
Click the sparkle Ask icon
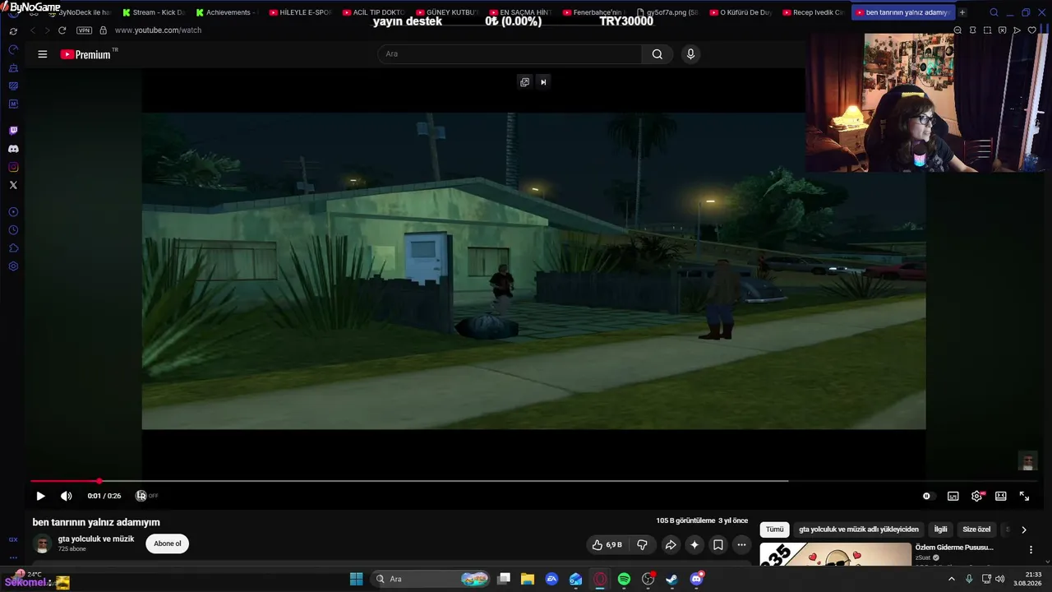click(694, 544)
